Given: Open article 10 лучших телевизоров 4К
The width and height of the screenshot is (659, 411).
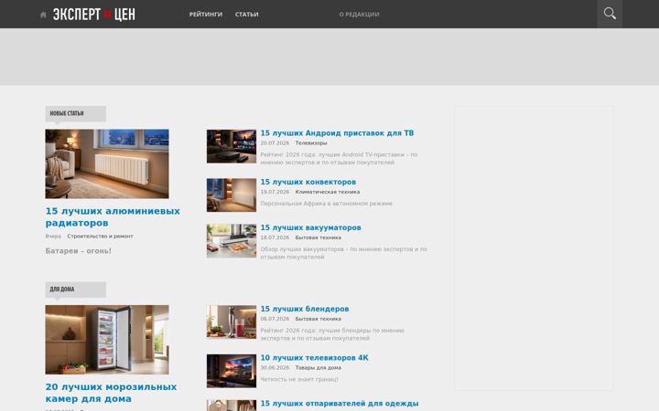Looking at the screenshot, I should click(314, 358).
